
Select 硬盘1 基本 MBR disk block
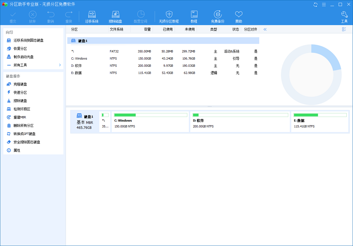[x=85, y=122]
